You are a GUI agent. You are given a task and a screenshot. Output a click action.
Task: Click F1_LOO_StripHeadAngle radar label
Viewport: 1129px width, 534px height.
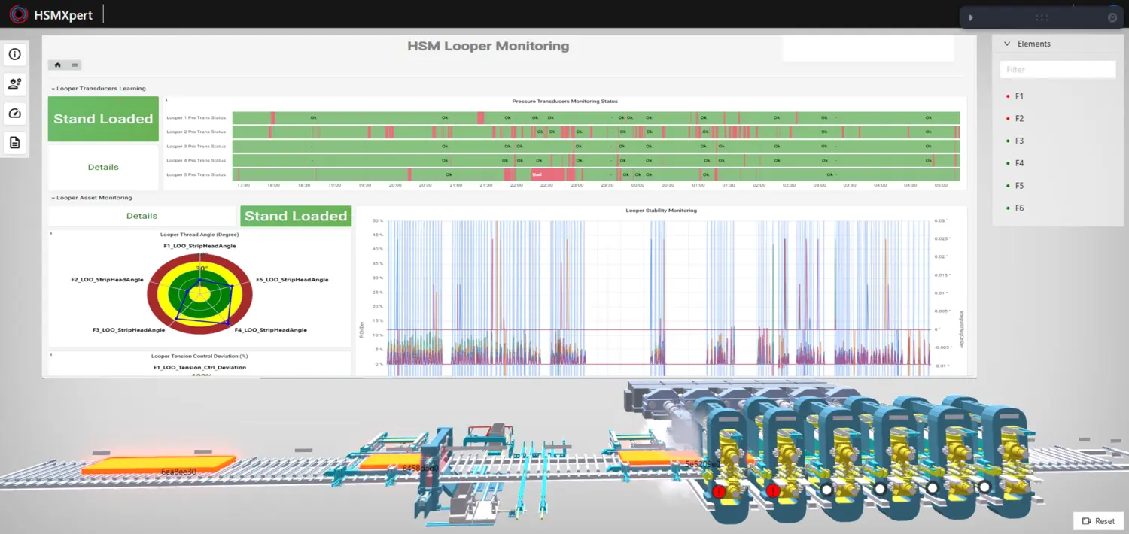199,246
